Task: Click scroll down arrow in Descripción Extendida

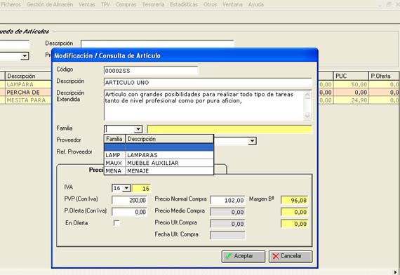Action: pyautogui.click(x=307, y=116)
